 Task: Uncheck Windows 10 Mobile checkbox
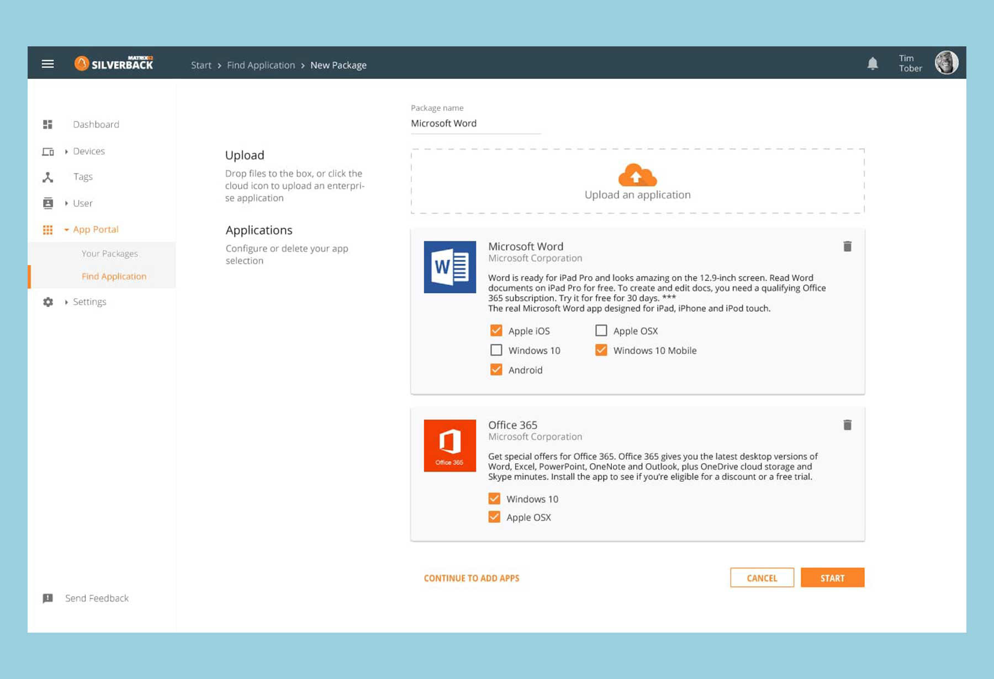tap(601, 350)
